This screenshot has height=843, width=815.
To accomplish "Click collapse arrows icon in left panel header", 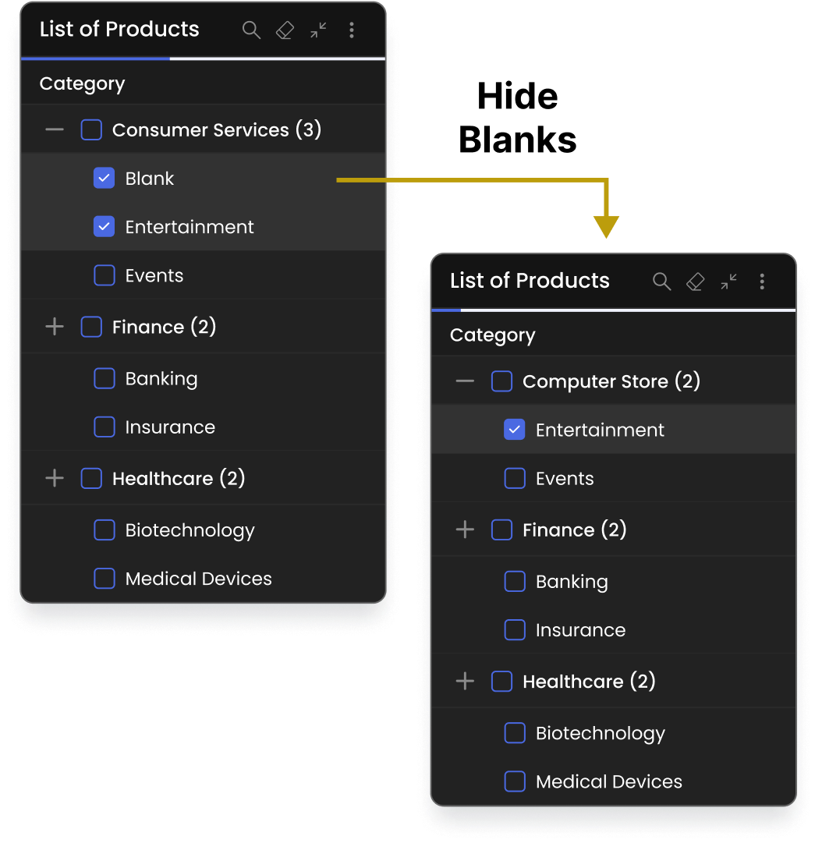I will point(318,30).
